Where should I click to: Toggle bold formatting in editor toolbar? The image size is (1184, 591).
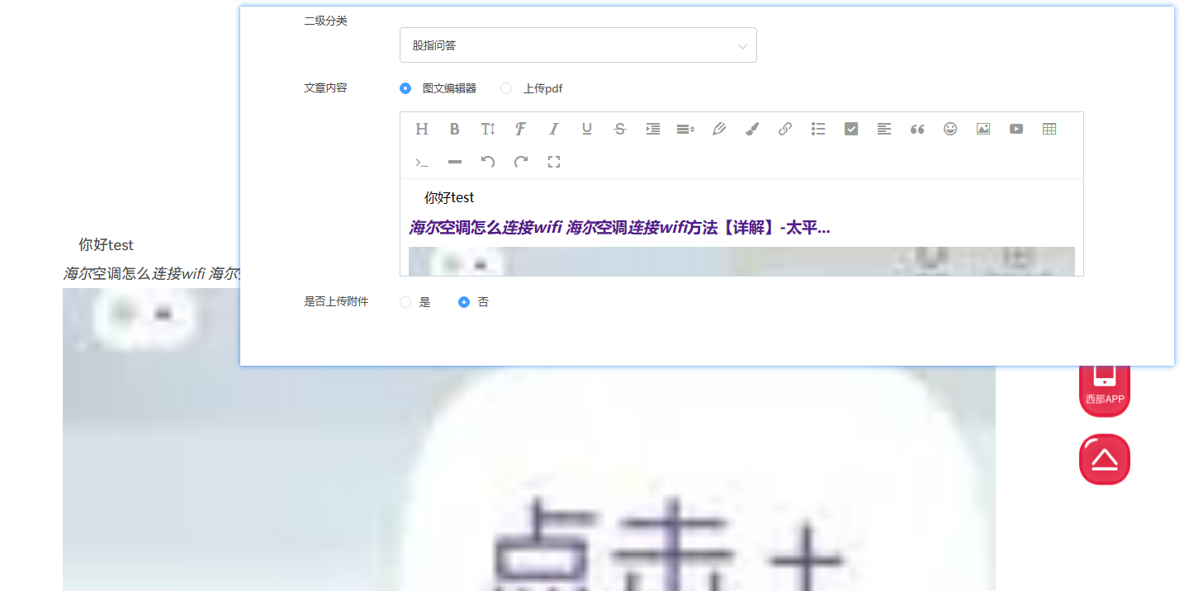click(455, 129)
